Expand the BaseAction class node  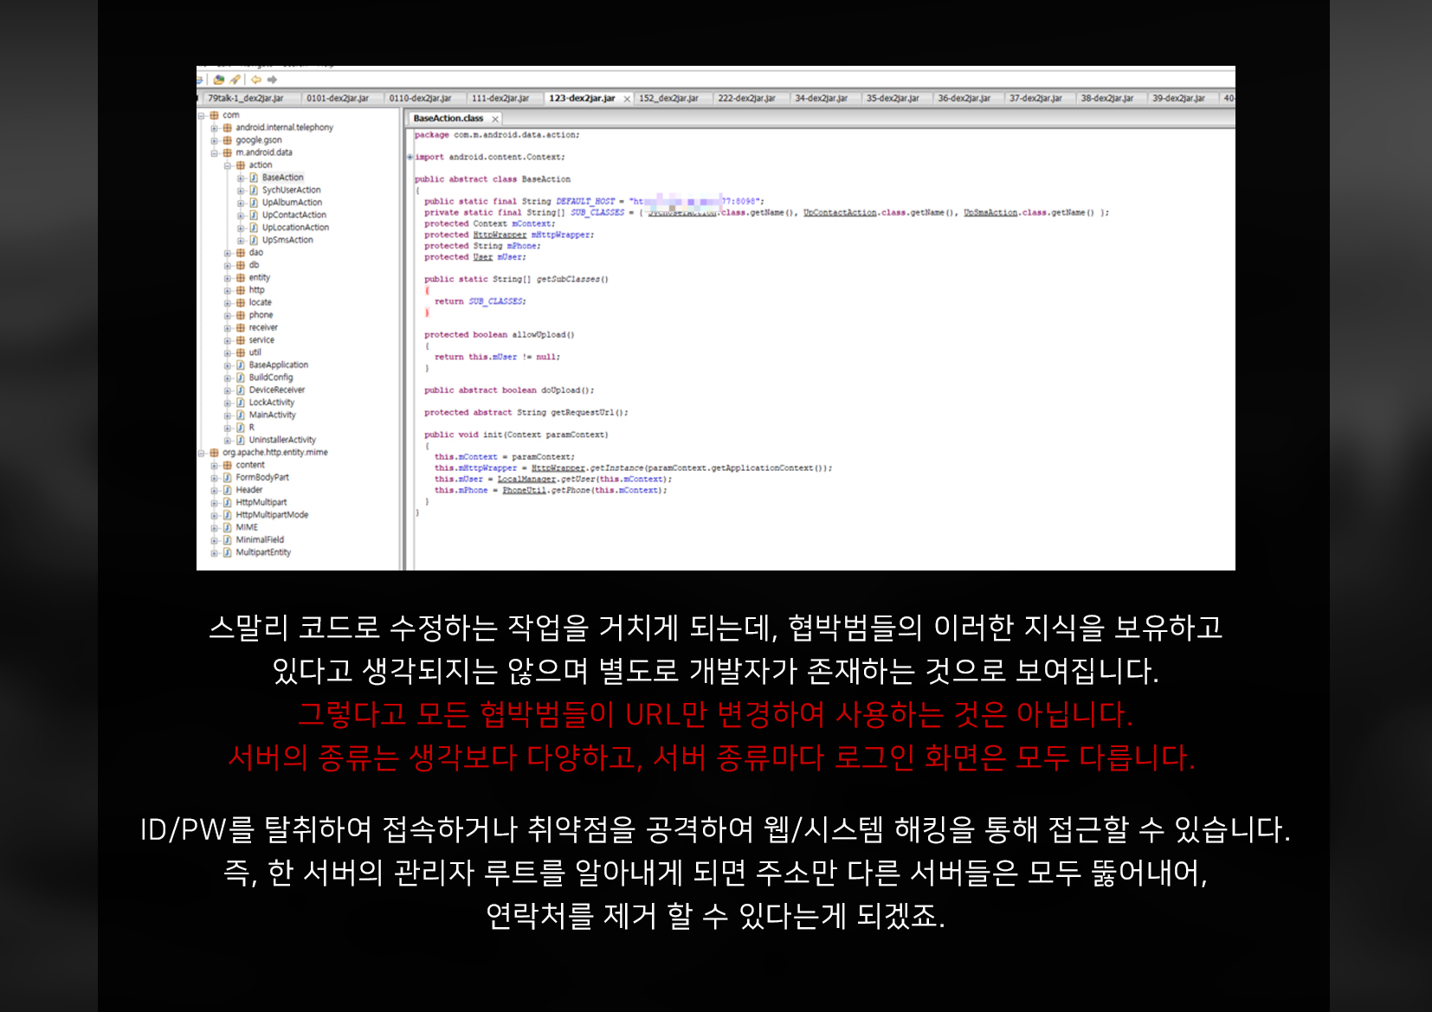tap(242, 178)
